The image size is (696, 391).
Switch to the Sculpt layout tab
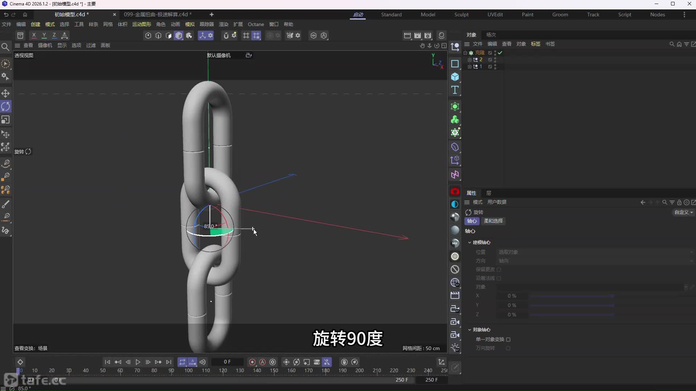pyautogui.click(x=461, y=14)
